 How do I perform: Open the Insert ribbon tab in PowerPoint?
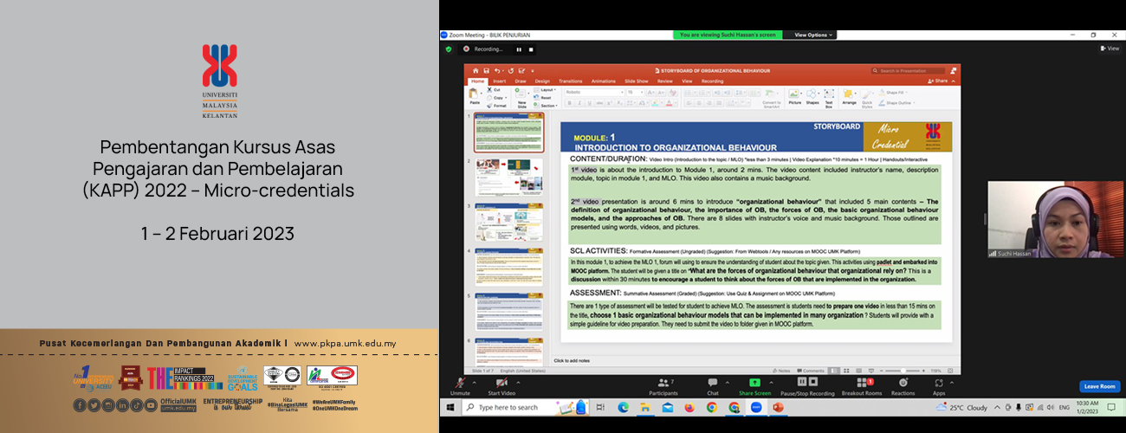[x=500, y=81]
